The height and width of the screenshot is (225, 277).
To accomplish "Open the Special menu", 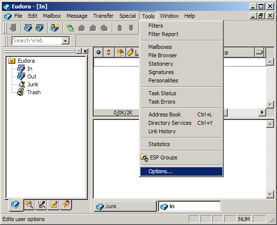I will [x=127, y=16].
